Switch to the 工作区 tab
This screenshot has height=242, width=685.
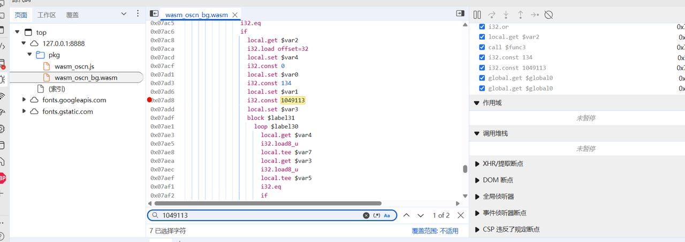pyautogui.click(x=47, y=15)
